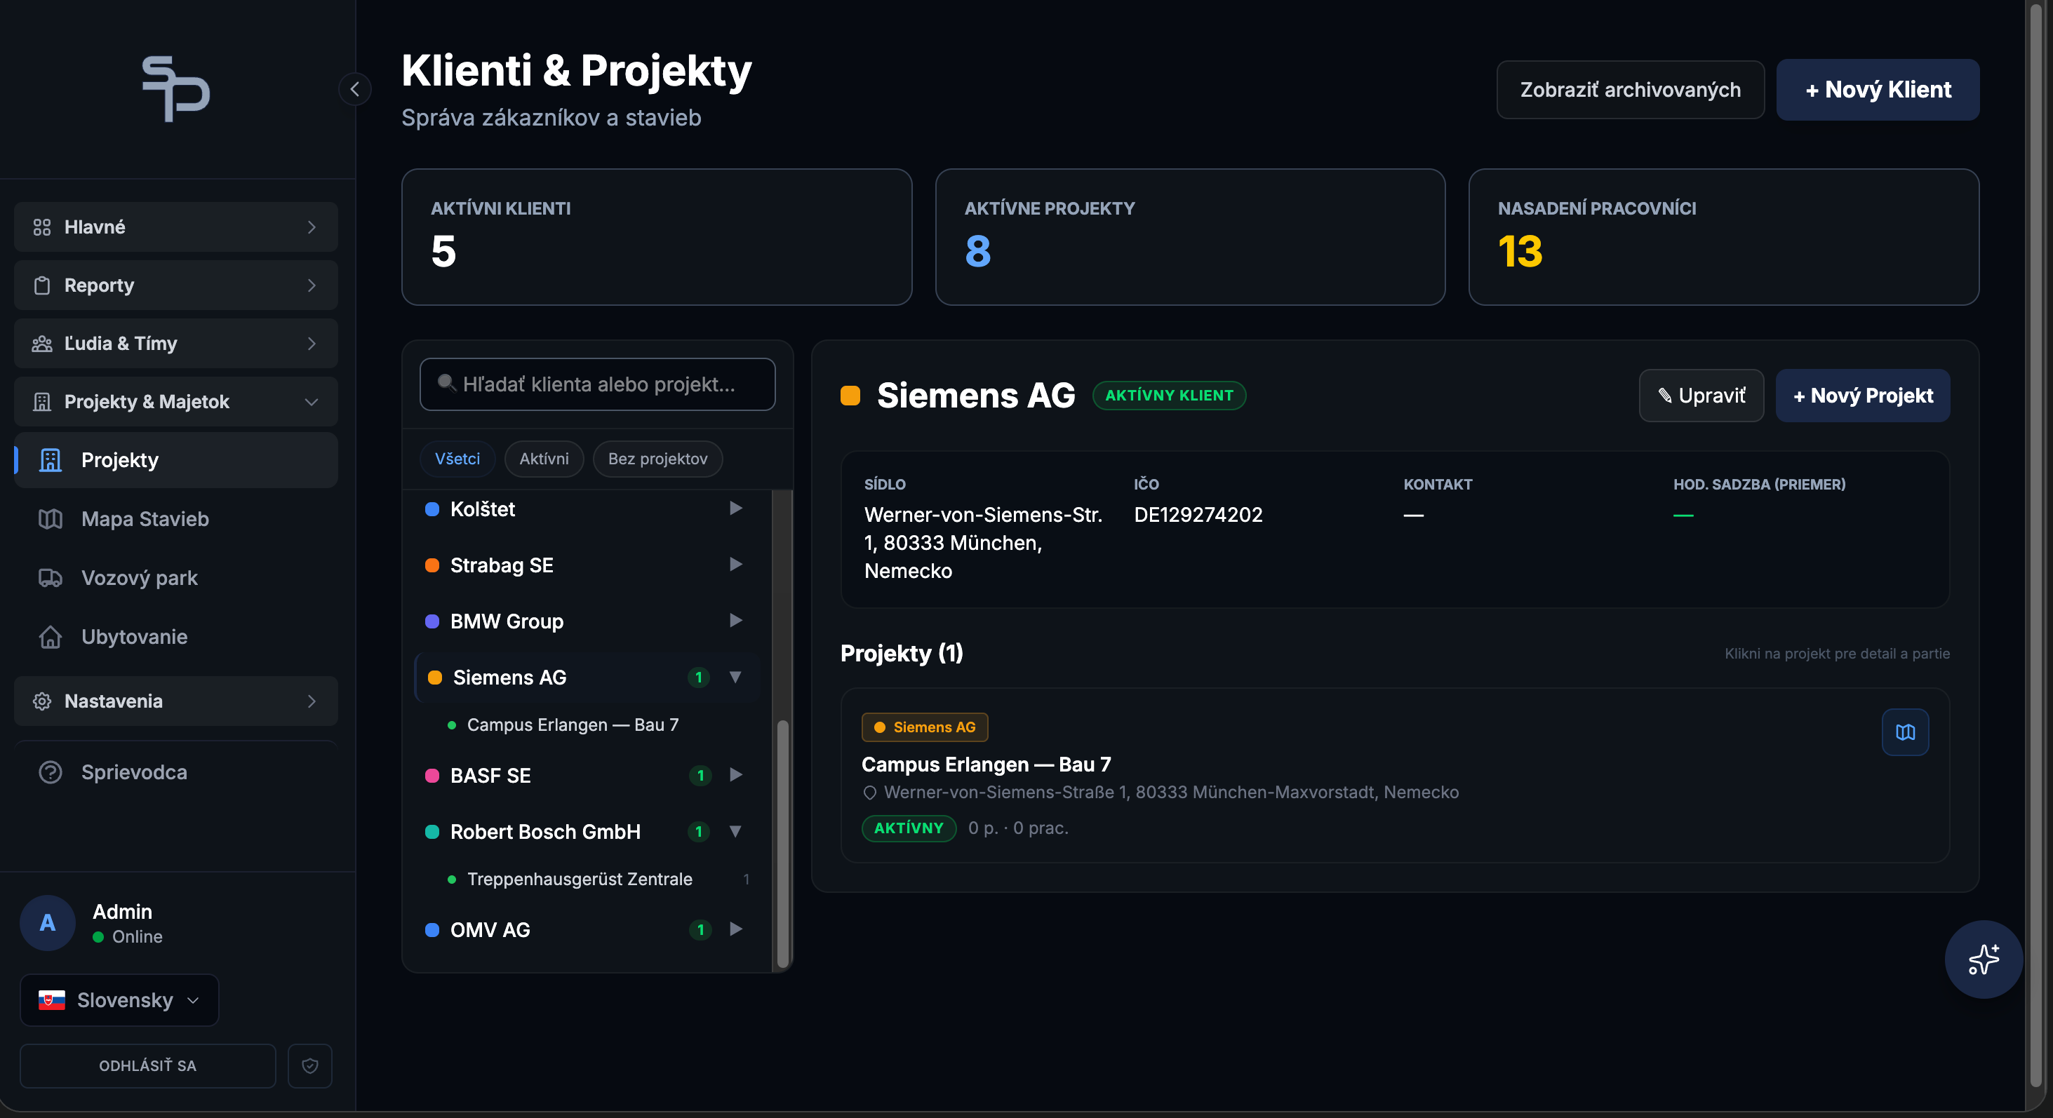Click the Nastavenia gear icon

coord(42,701)
